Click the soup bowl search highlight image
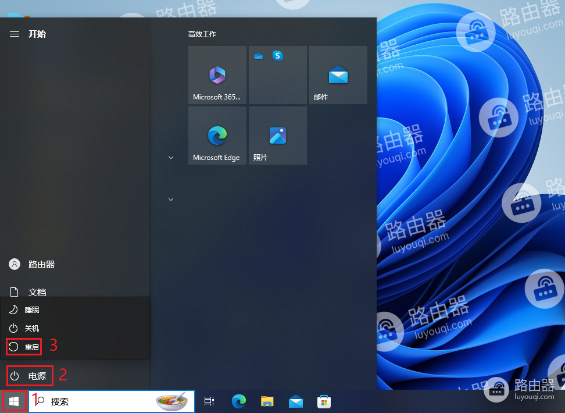The height and width of the screenshot is (413, 565). click(x=172, y=401)
